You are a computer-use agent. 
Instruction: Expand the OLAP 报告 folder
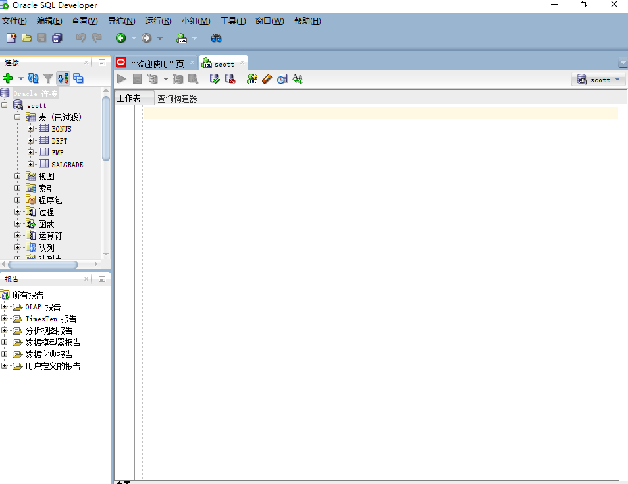[5, 307]
